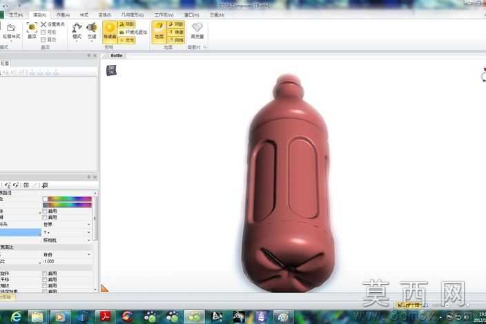Pin the upper left panel

[x=89, y=55]
